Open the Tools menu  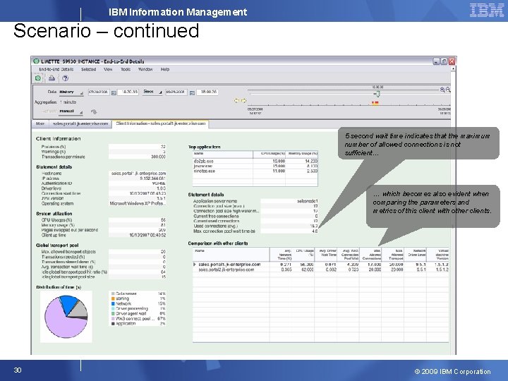pyautogui.click(x=126, y=69)
